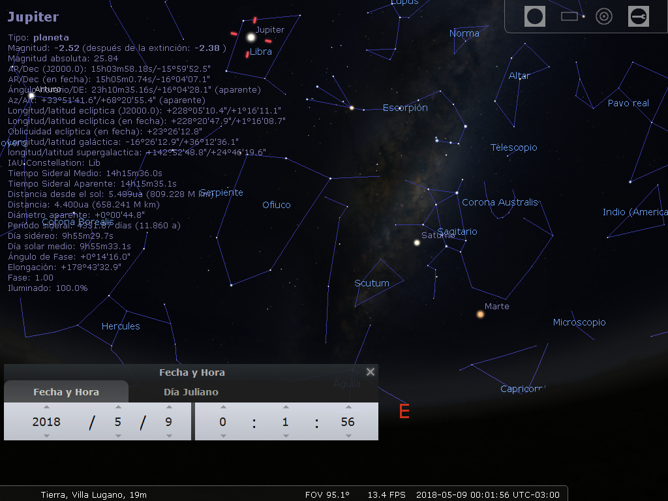Click the minutes field showing 1
Image resolution: width=668 pixels, height=501 pixels.
pos(285,422)
